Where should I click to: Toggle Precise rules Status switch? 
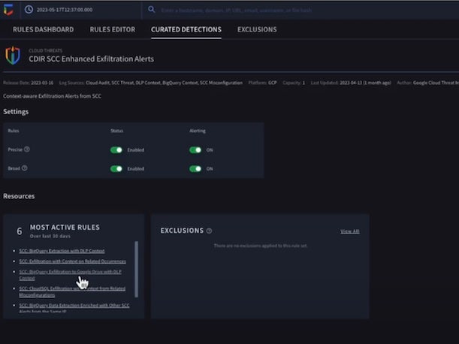(x=116, y=149)
